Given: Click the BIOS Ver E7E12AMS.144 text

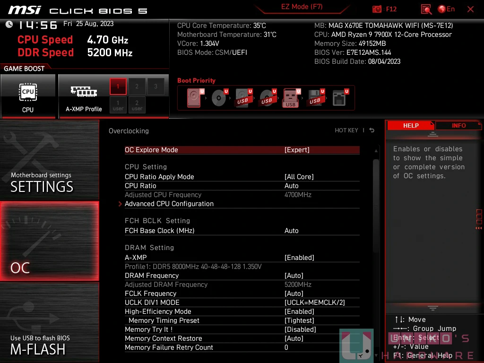Looking at the screenshot, I should 353,52.
